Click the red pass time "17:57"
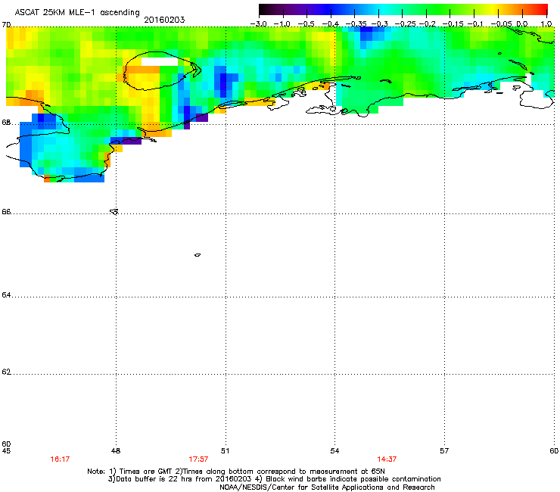The width and height of the screenshot is (560, 492). [198, 459]
